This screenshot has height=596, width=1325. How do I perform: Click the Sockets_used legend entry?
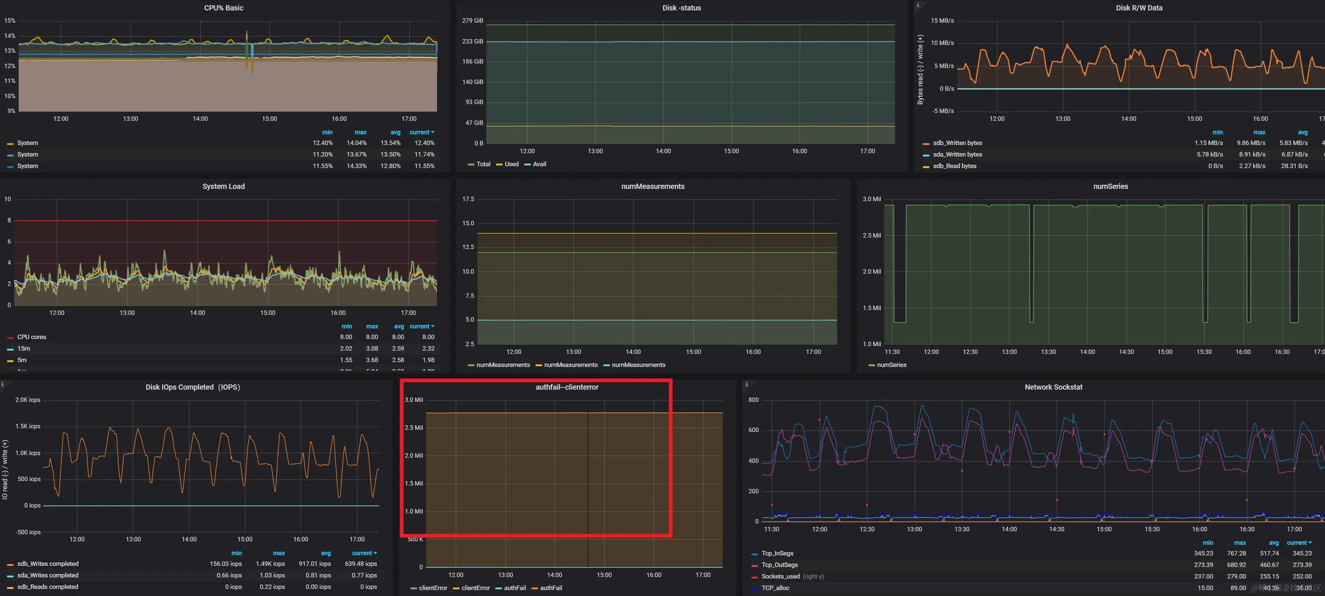coord(780,576)
